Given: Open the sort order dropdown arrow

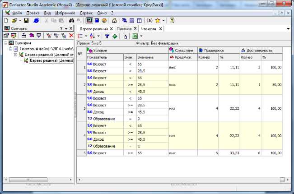Looking at the screenshot, I should [x=99, y=36].
